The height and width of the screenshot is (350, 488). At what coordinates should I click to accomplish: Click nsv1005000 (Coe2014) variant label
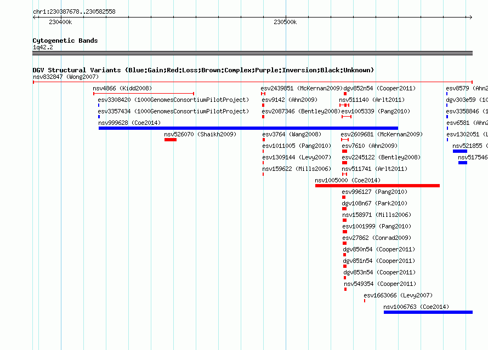click(348, 180)
